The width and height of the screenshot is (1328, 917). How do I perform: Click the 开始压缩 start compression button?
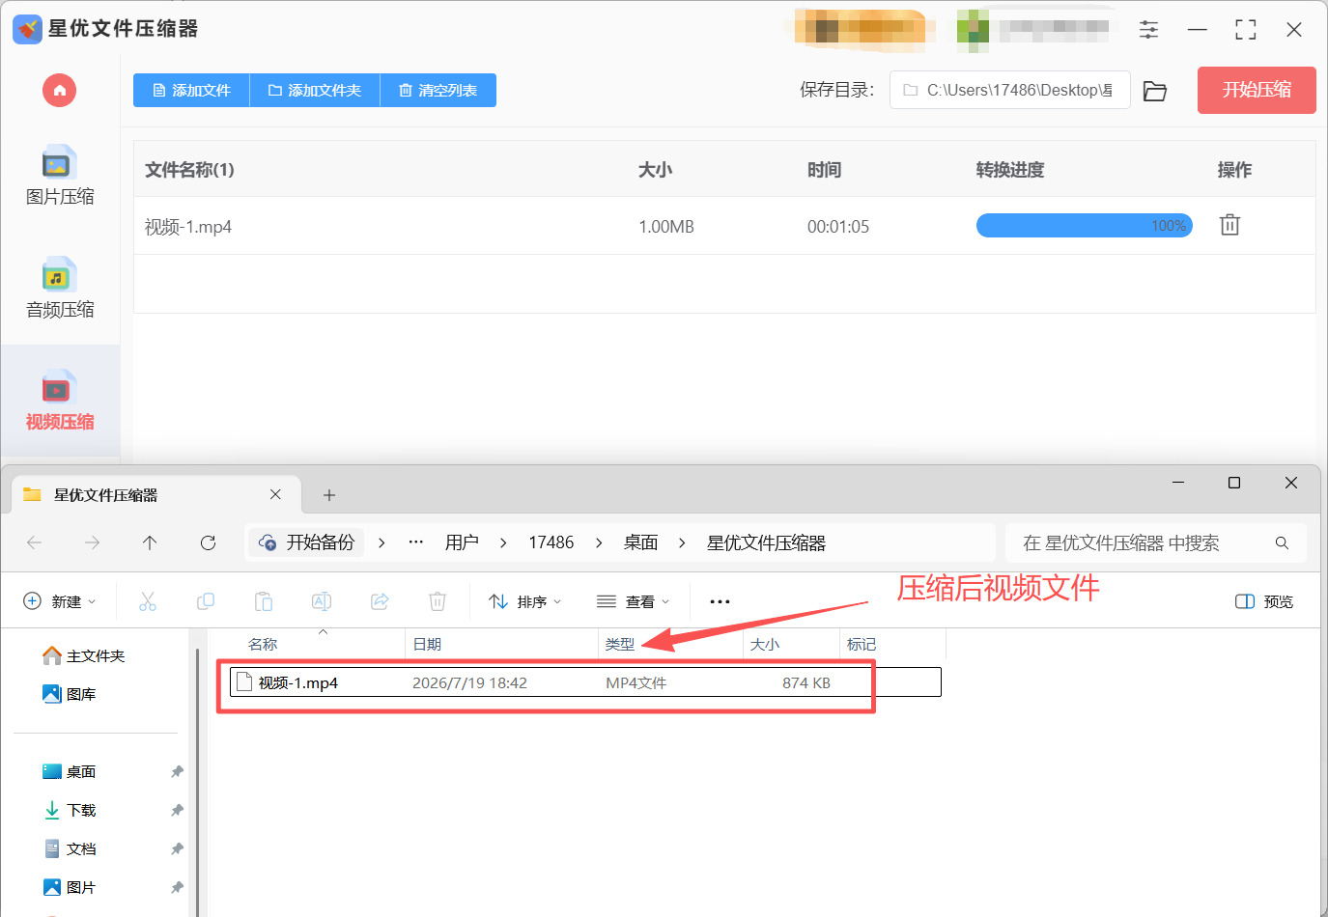click(x=1257, y=90)
